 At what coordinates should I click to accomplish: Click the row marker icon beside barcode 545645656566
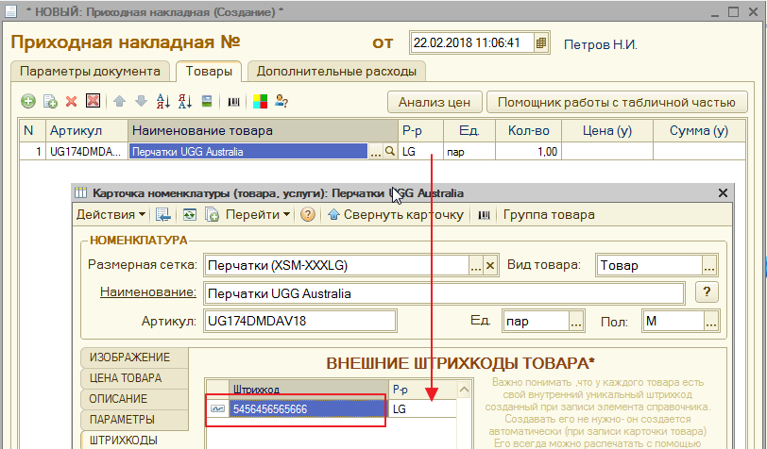coord(217,409)
